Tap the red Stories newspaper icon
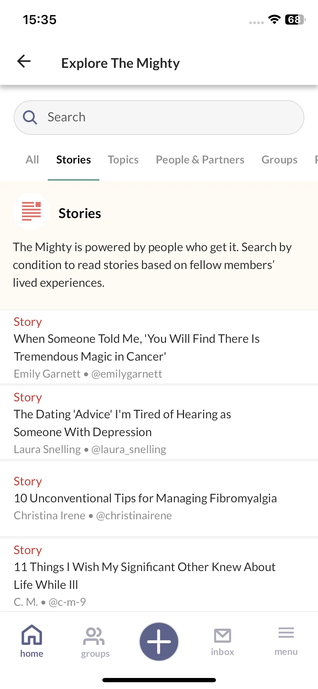Screen dimensions: 318x689 (x=31, y=211)
